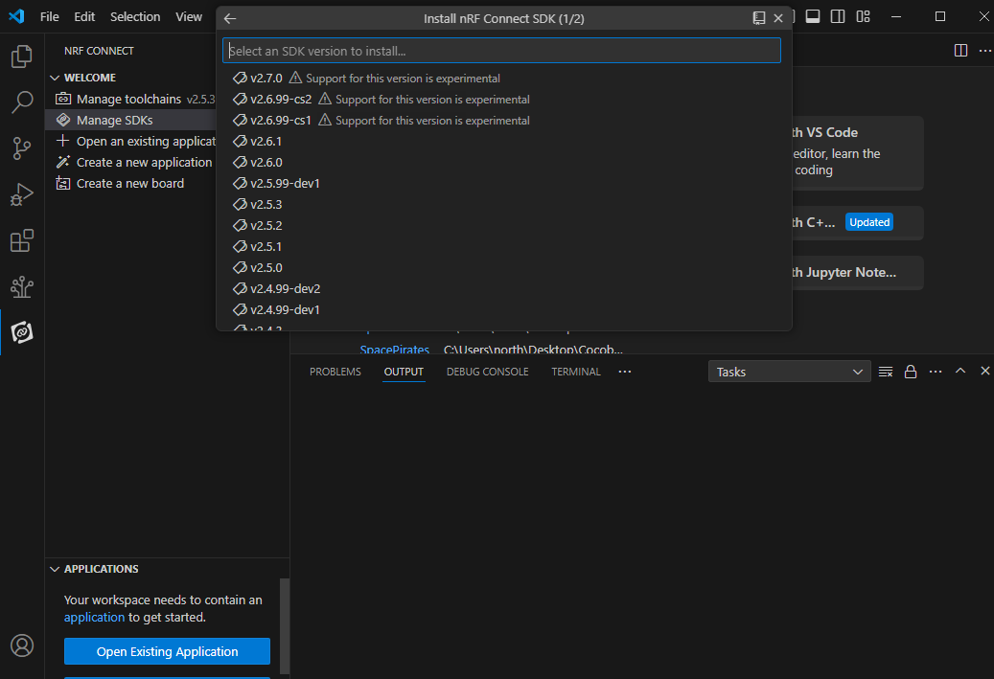The image size is (994, 679).
Task: Open editor More Actions ellipsis
Action: click(984, 51)
